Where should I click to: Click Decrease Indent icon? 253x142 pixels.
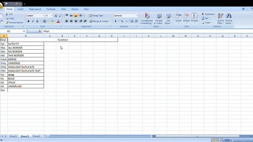pos(81,21)
